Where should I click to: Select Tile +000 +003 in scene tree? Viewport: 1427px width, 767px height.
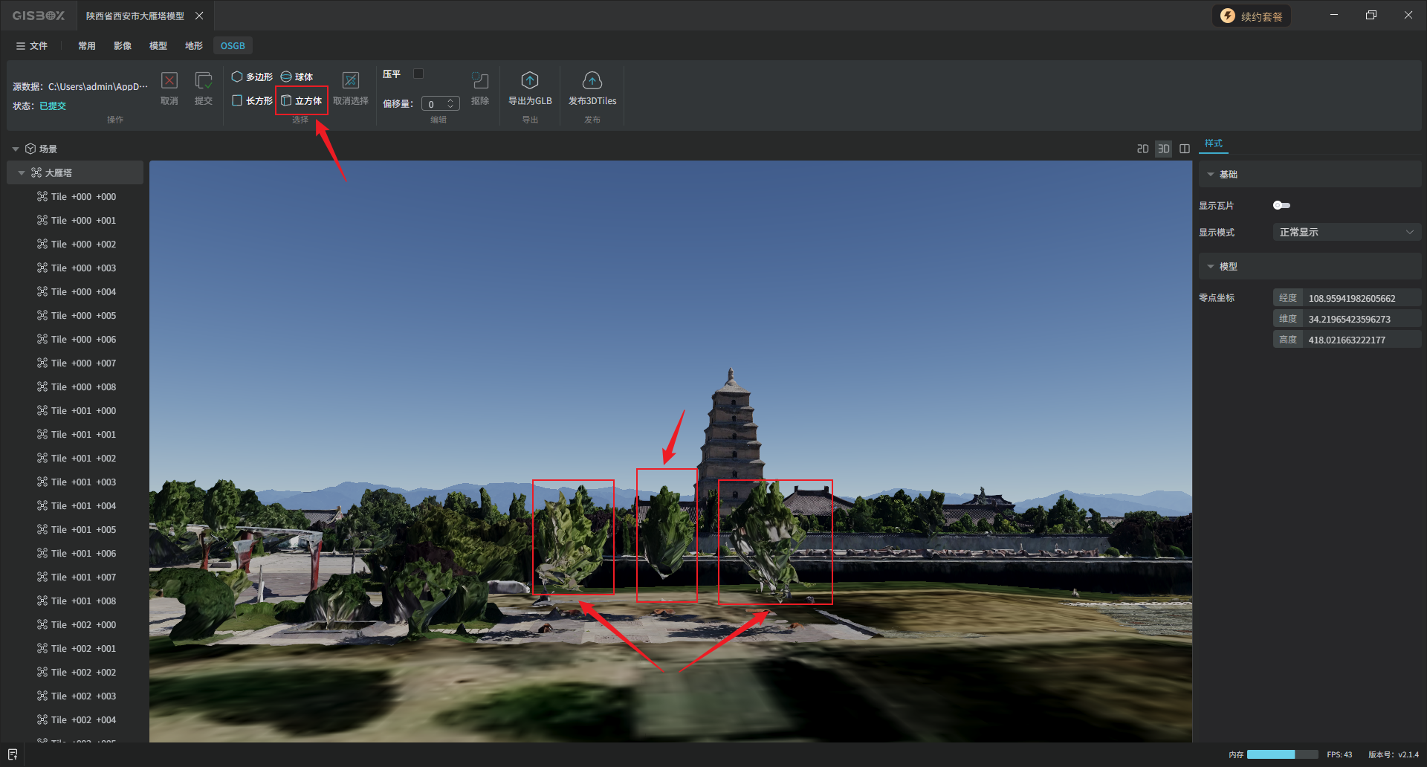pos(83,268)
